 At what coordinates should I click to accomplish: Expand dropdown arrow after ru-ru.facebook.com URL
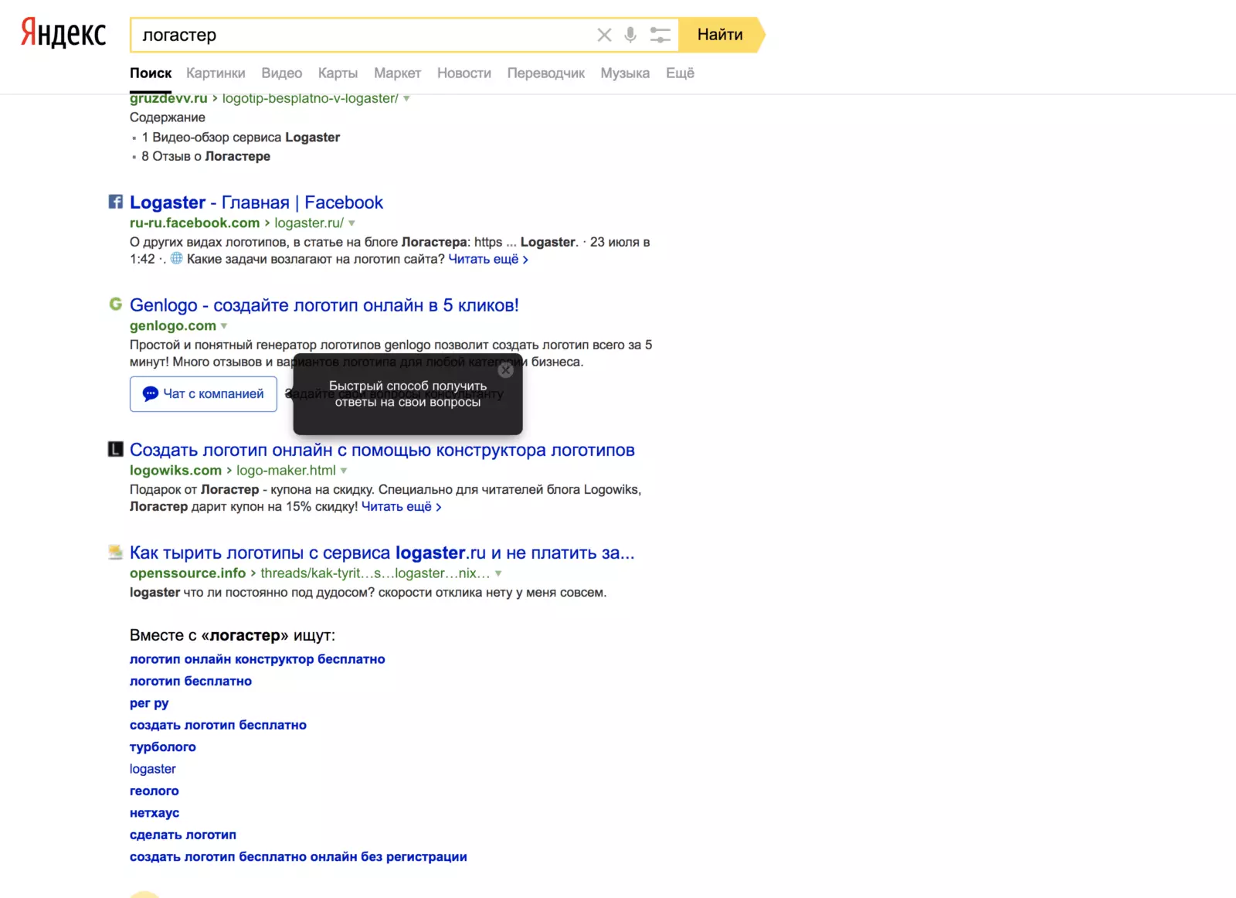(x=351, y=223)
